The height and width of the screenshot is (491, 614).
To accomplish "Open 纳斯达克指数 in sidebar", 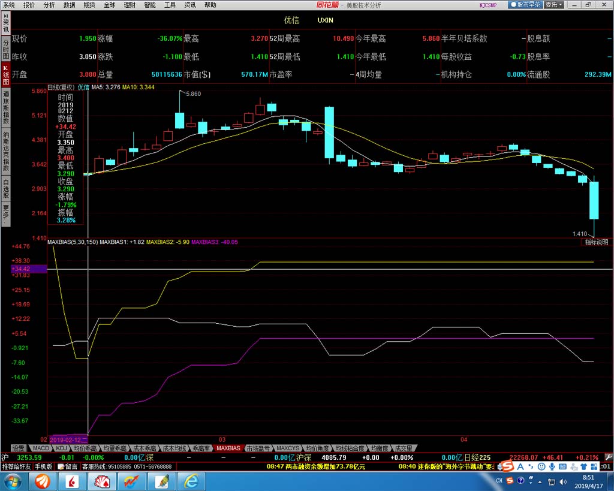I will (x=6, y=151).
